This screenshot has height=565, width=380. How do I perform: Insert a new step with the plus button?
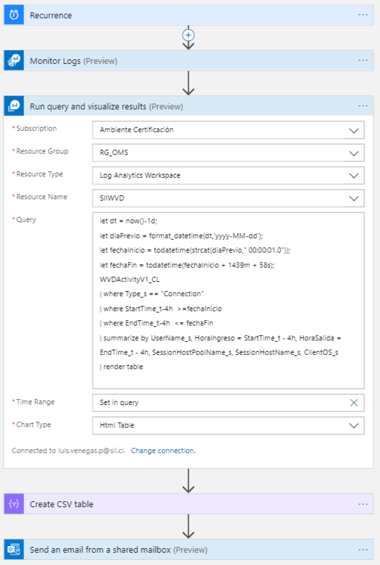(x=189, y=35)
